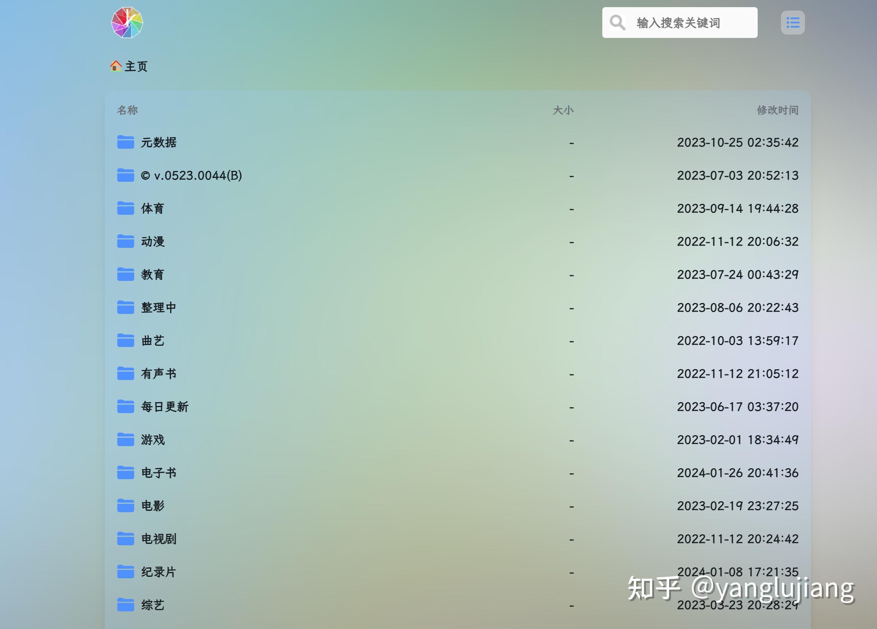Image resolution: width=877 pixels, height=629 pixels.
Task: Open the 动漫 folder
Action: click(x=153, y=241)
